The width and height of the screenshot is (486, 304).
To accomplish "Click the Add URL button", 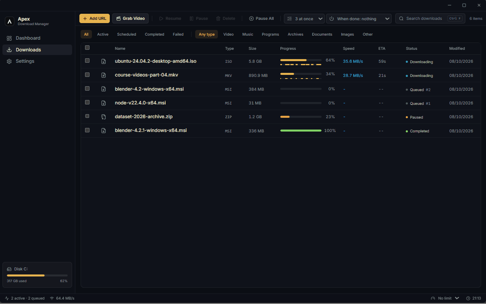I will click(94, 19).
